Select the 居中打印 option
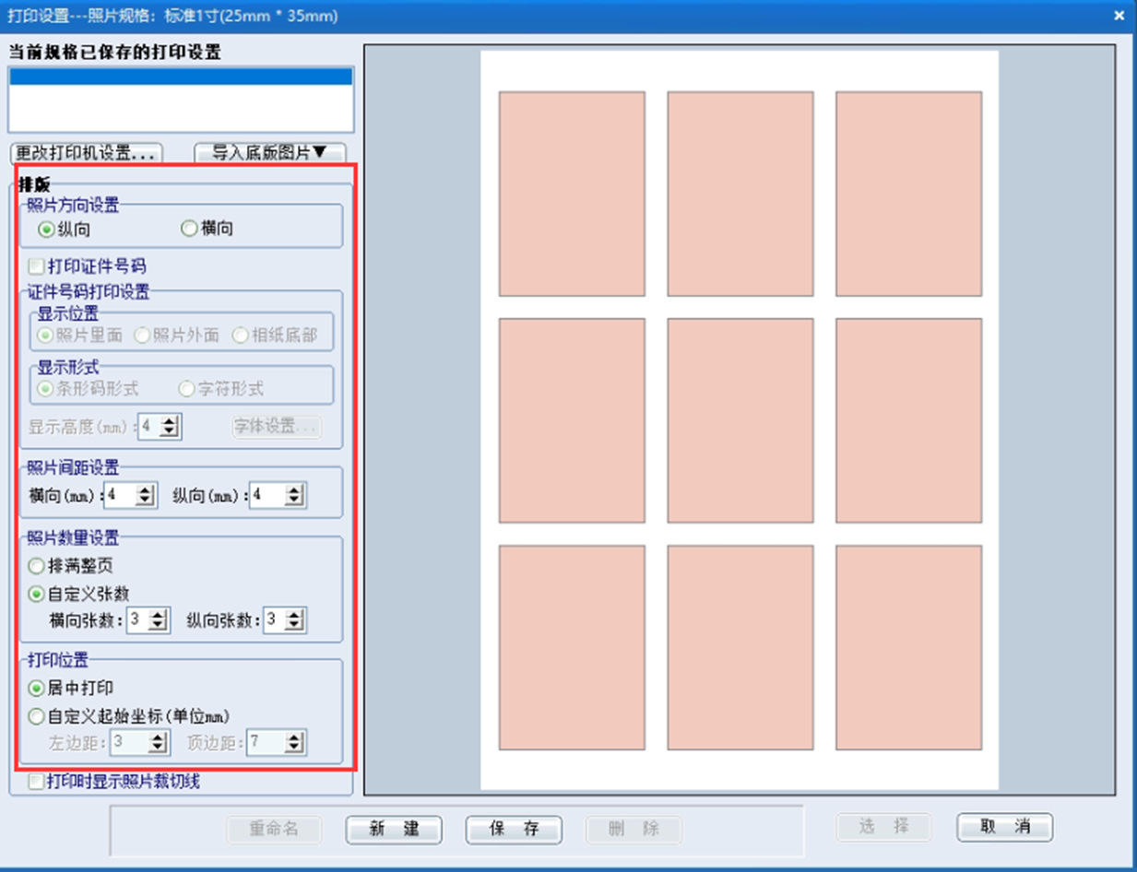The image size is (1137, 872). pos(36,689)
